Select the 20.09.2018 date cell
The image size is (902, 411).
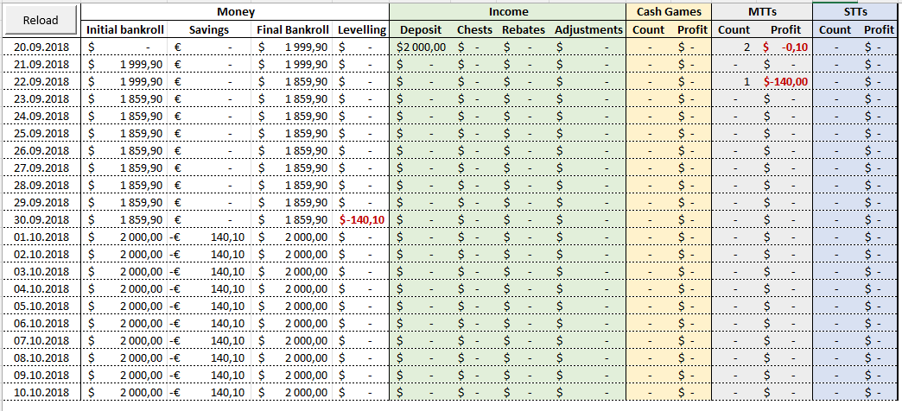pyautogui.click(x=42, y=47)
